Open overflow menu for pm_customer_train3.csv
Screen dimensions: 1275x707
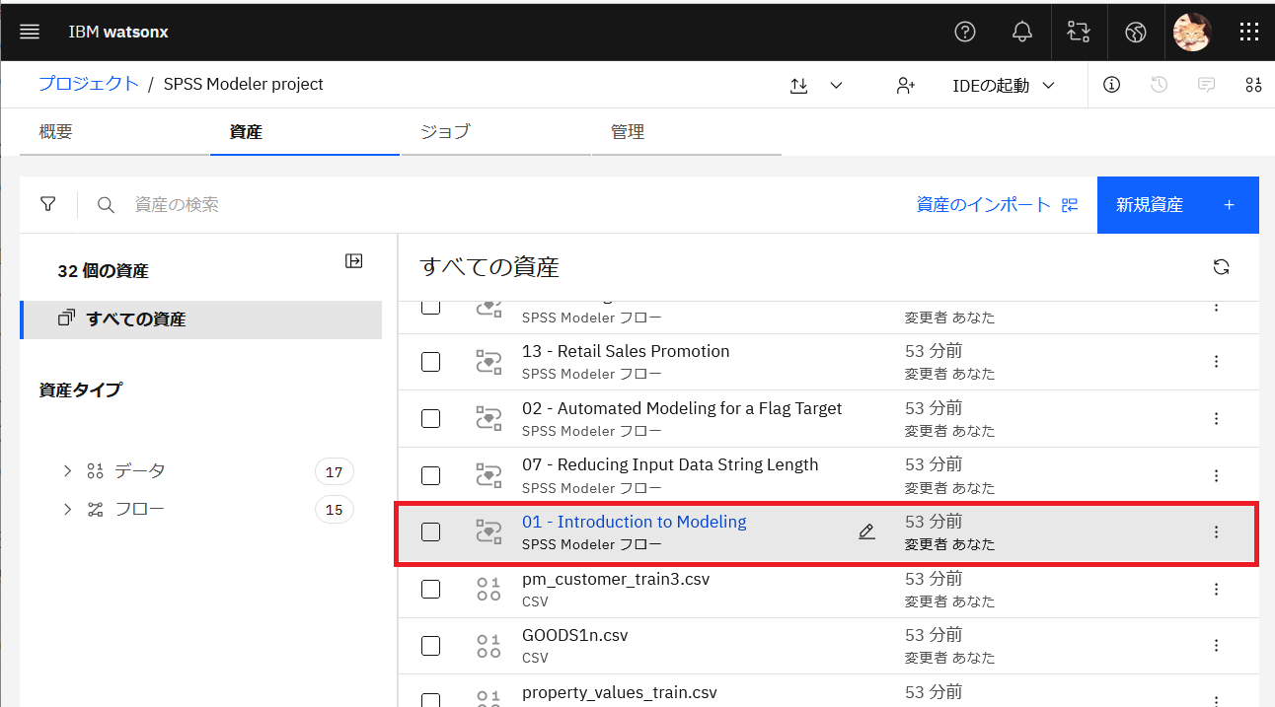tap(1216, 589)
